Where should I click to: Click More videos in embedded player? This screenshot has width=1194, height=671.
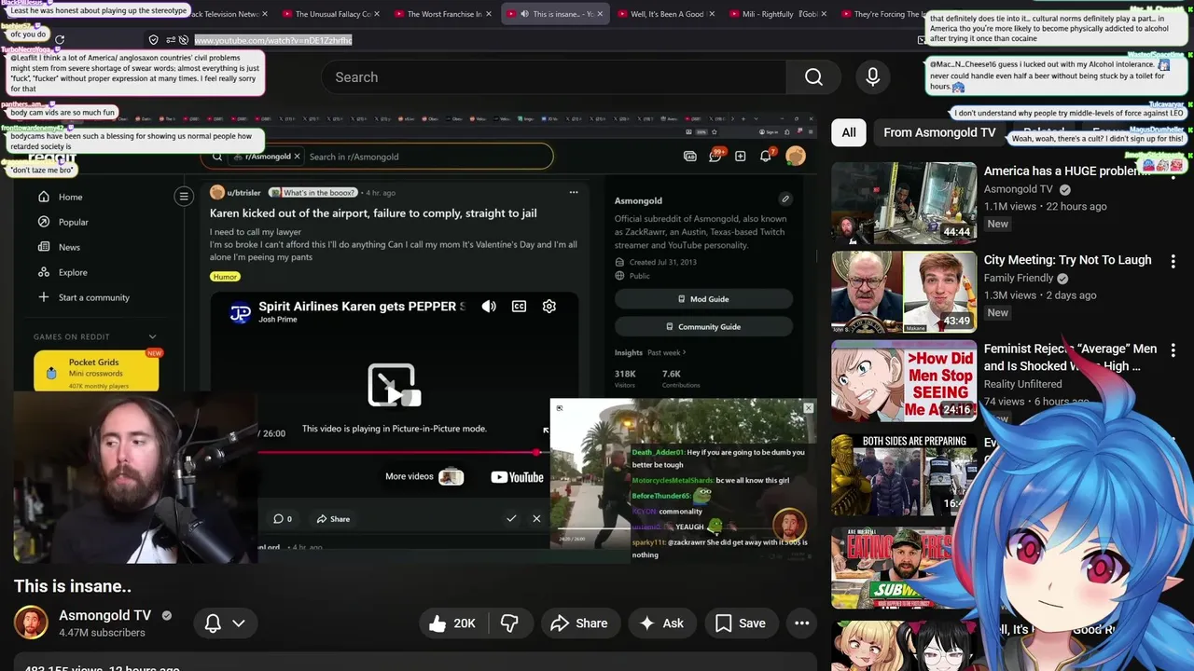pos(423,476)
